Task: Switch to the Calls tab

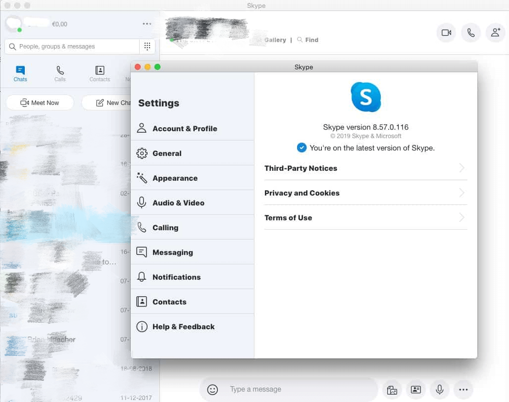Action: (60, 74)
